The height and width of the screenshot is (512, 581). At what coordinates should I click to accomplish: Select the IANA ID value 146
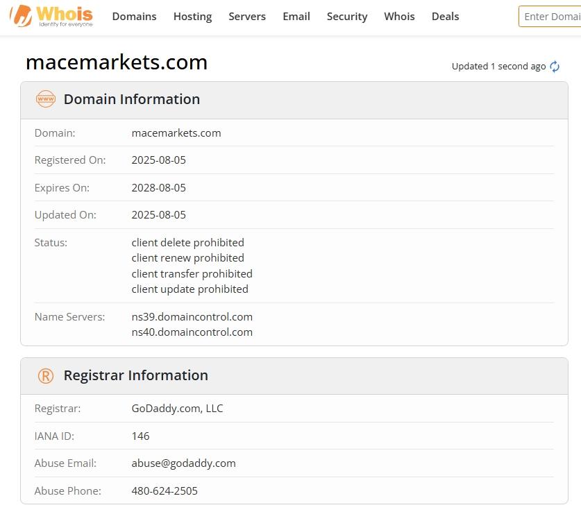click(140, 436)
